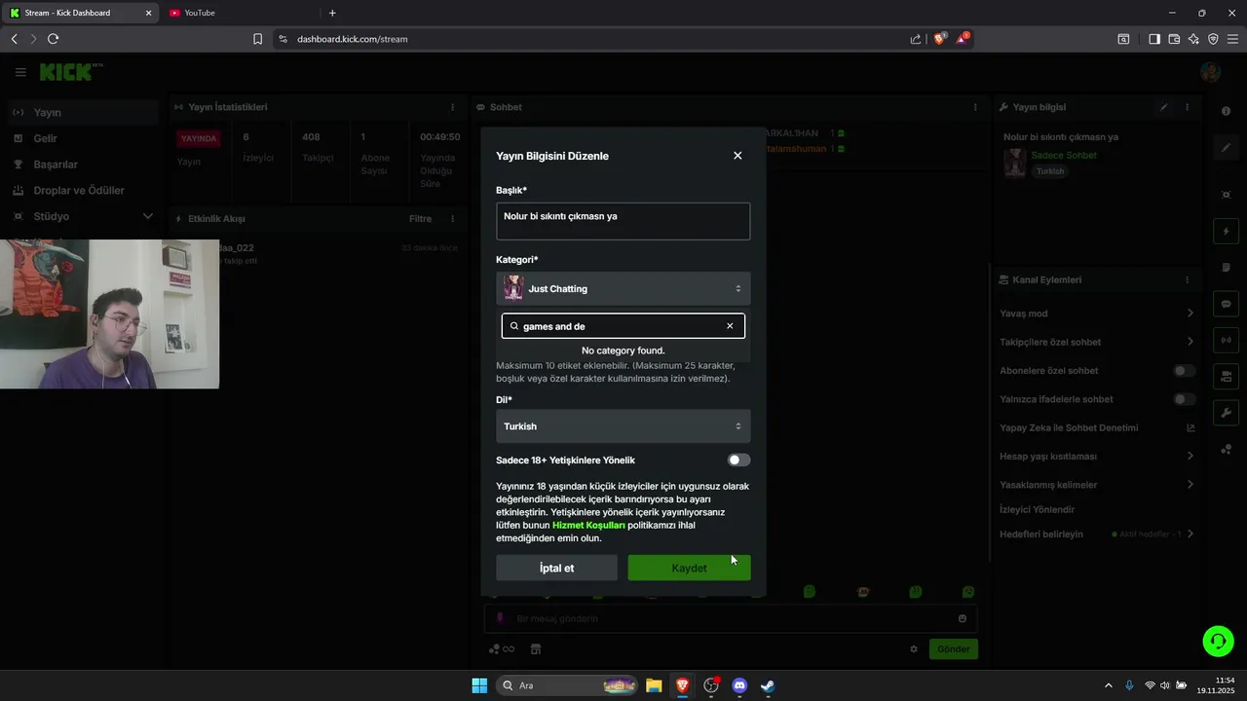Send chat with Gönder button
The height and width of the screenshot is (701, 1247).
tap(953, 649)
